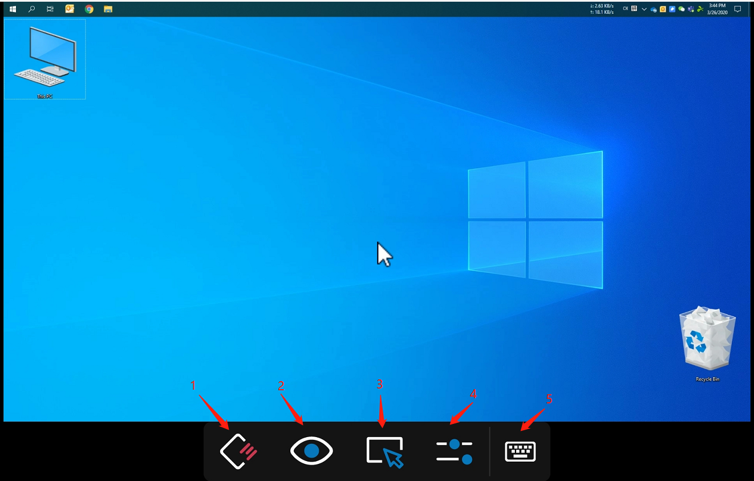
Task: Open the WeChat tray icon
Action: coord(682,9)
